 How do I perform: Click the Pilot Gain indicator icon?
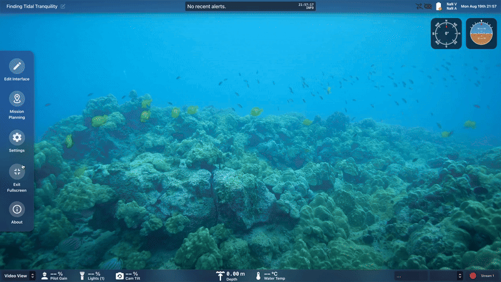pyautogui.click(x=45, y=276)
